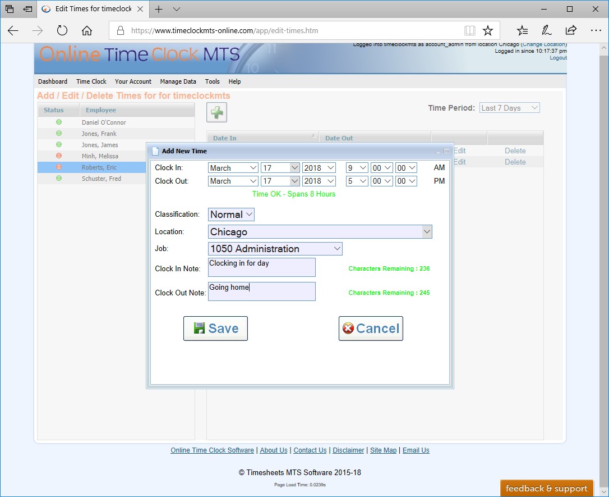Open the Time Clock menu
609x497 pixels.
coord(91,81)
